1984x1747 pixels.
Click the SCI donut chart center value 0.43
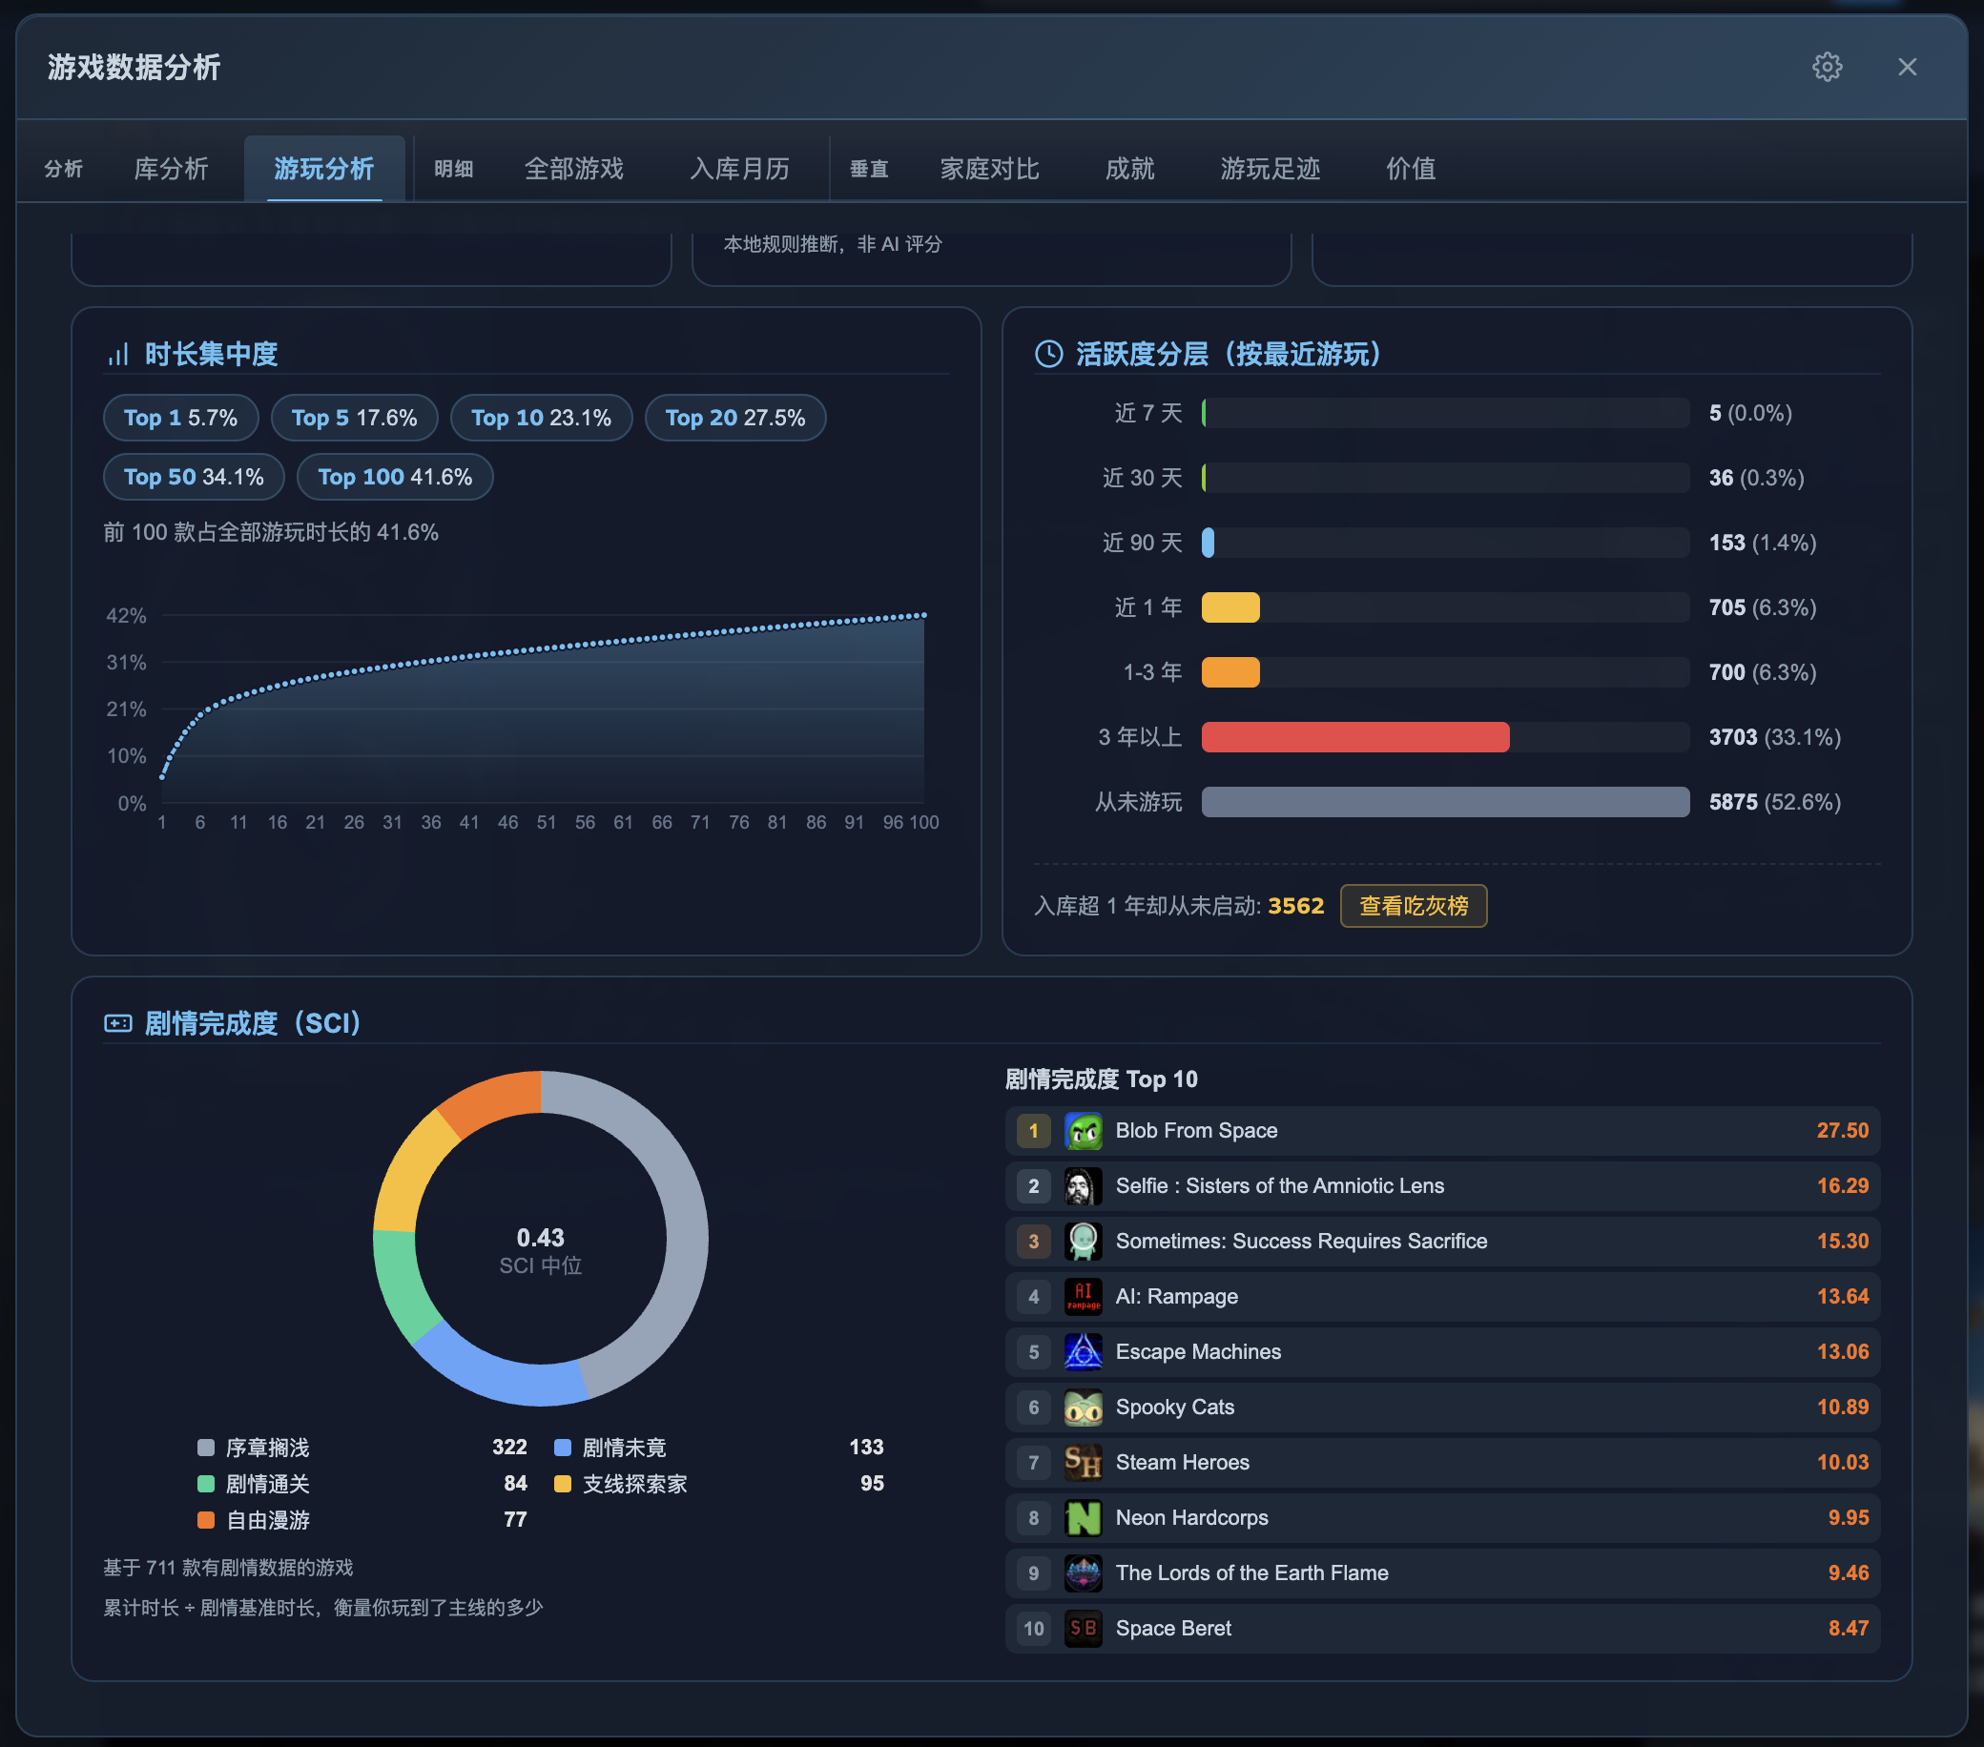[541, 1238]
